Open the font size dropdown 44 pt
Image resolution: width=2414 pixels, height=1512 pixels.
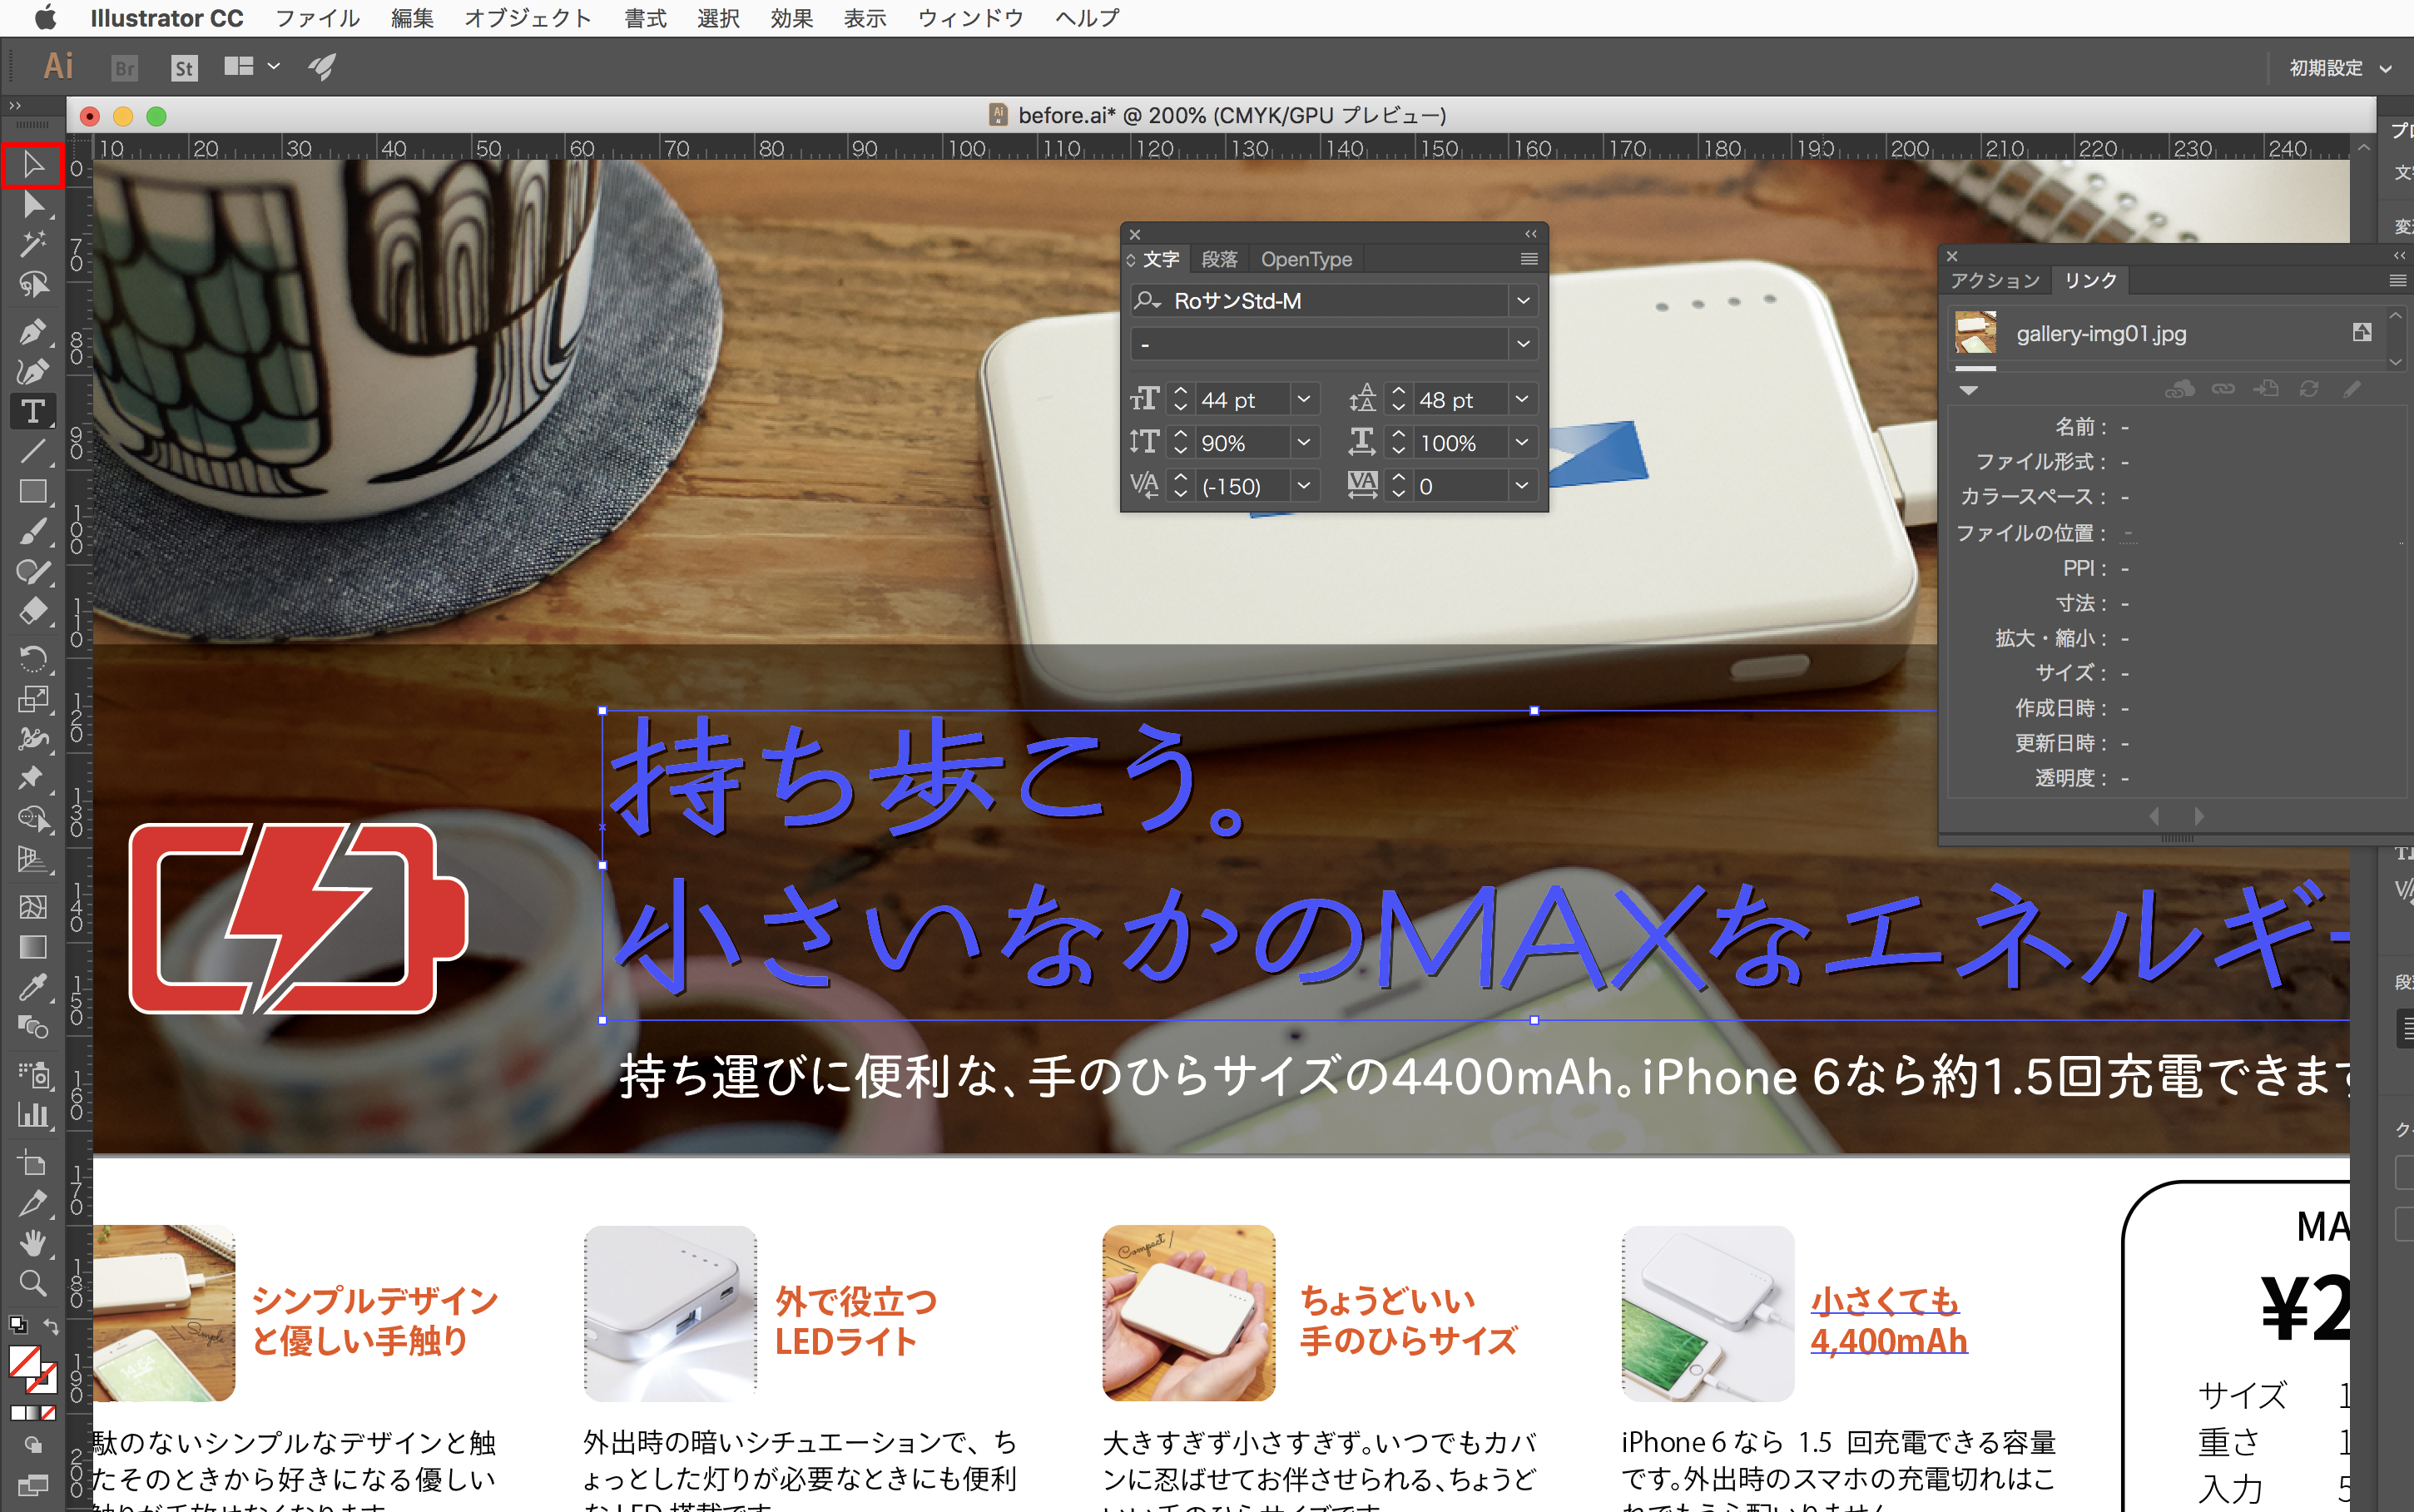[1303, 400]
